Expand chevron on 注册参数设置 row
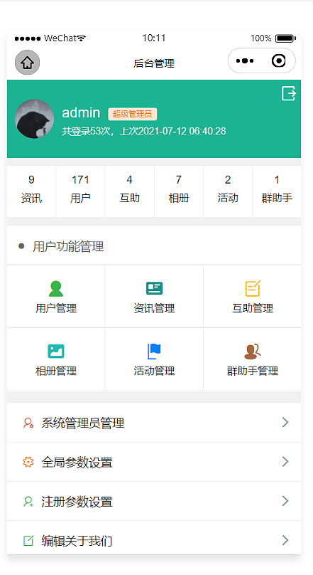 click(285, 501)
